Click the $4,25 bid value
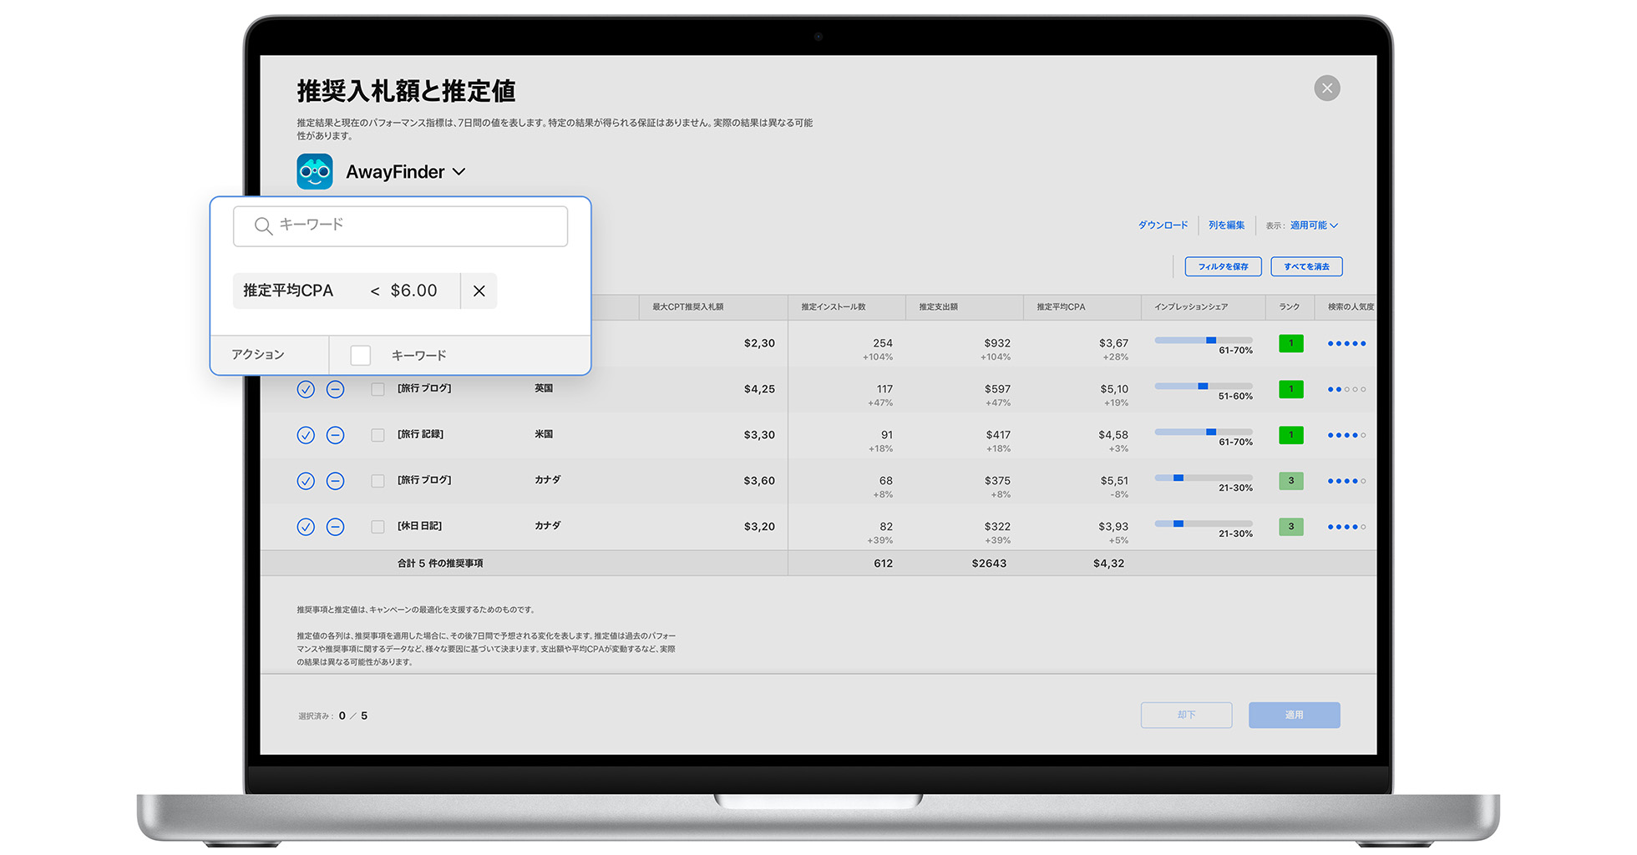This screenshot has width=1637, height=855. click(x=759, y=389)
